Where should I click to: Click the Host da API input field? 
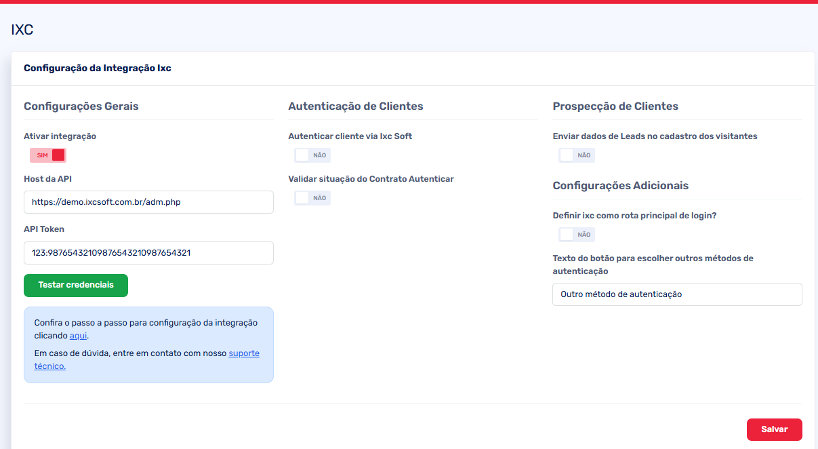pos(148,202)
